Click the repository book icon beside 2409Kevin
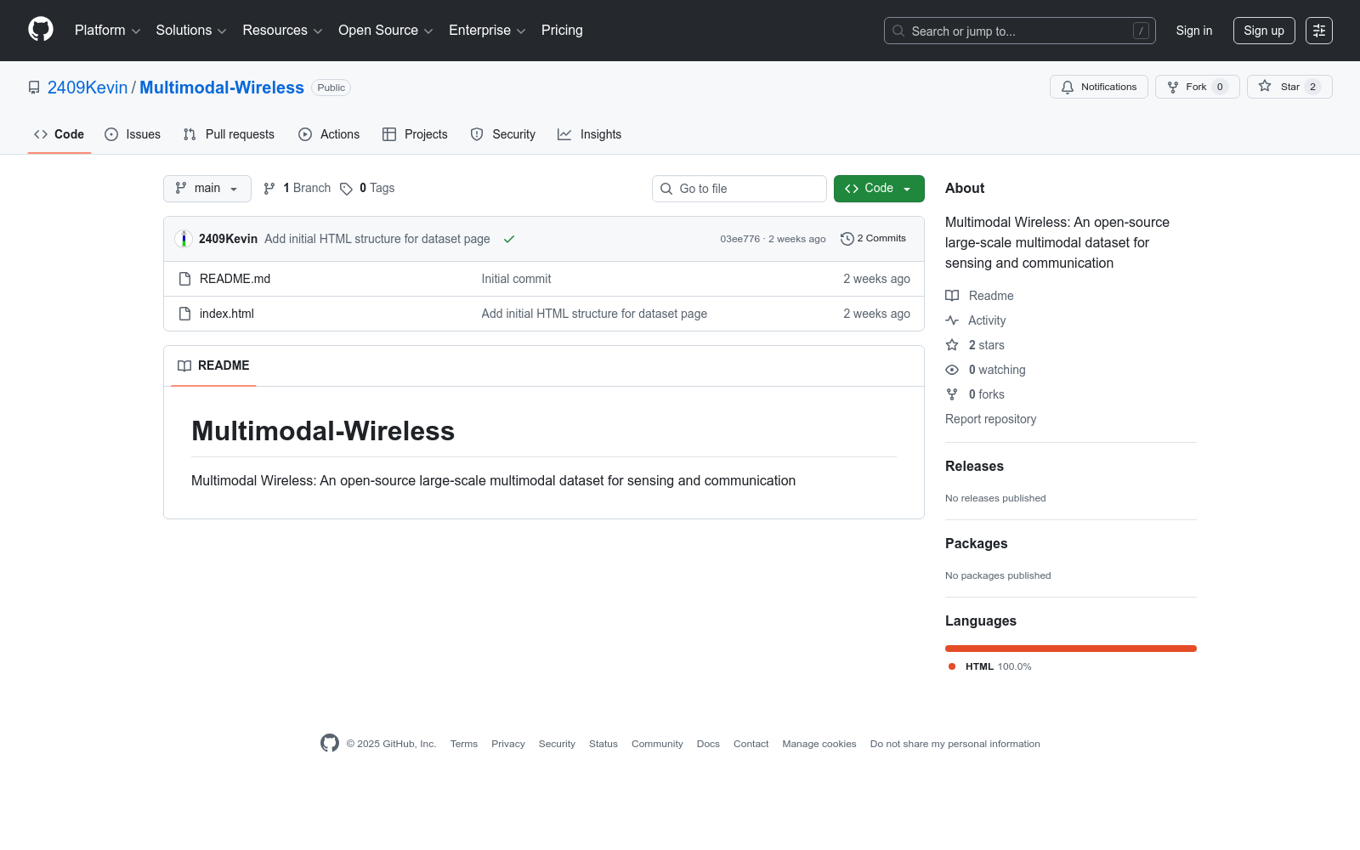Screen dimensions: 1360x850 [34, 88]
